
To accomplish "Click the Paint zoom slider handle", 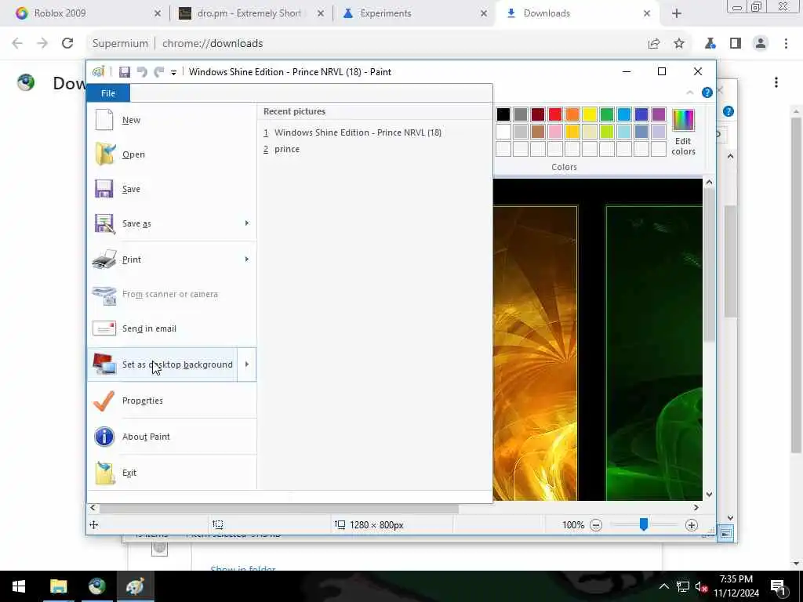I will tap(644, 524).
